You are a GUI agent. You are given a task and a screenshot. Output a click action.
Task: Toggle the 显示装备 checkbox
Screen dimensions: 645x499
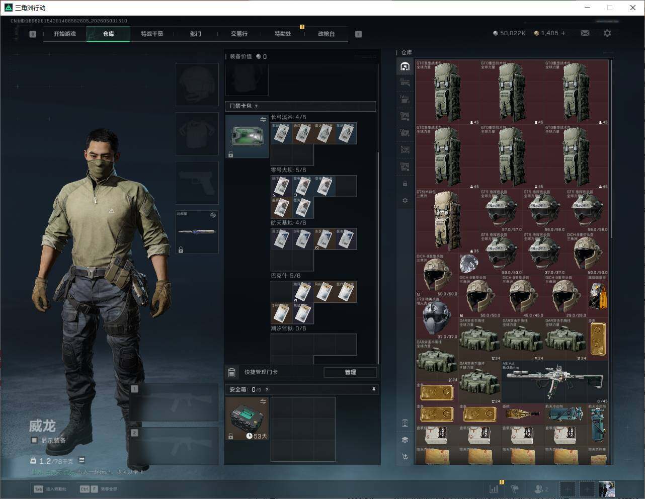pos(34,440)
